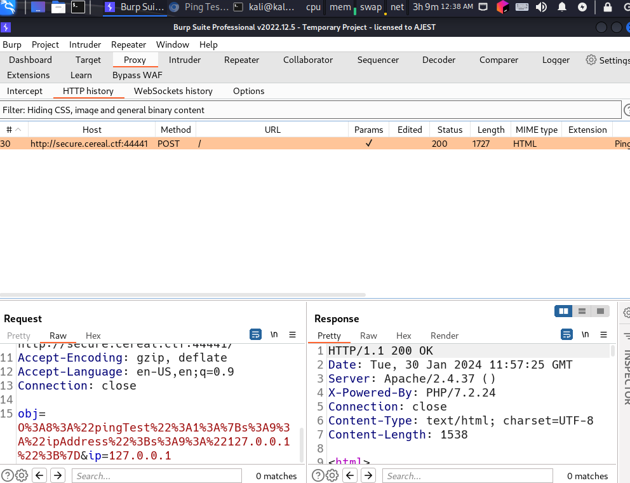This screenshot has height=483, width=630.
Task: Toggle non-printable \n characters in Request
Action: pyautogui.click(x=274, y=334)
